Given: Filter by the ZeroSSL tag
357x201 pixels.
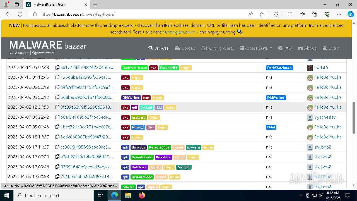Looking at the screenshot, I should click(x=184, y=167).
